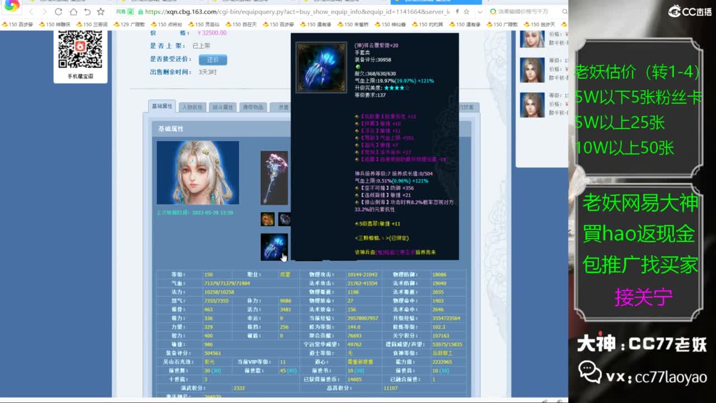Open bookmark 150 独步天
Image resolution: width=716 pixels, height=403 pixels.
pos(539,25)
